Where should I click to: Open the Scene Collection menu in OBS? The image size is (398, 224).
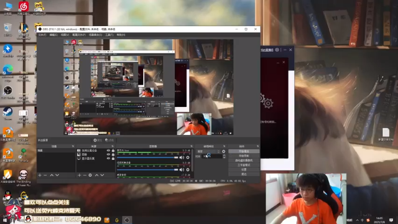[x=95, y=35]
